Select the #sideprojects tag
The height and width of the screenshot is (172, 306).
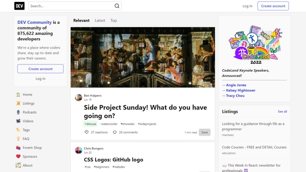pos(147,124)
